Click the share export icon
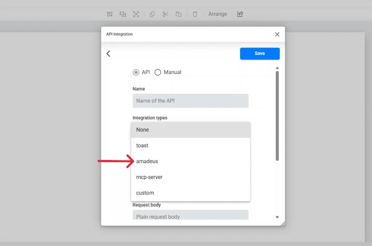Viewport: 372px width, 246px height. click(x=240, y=14)
